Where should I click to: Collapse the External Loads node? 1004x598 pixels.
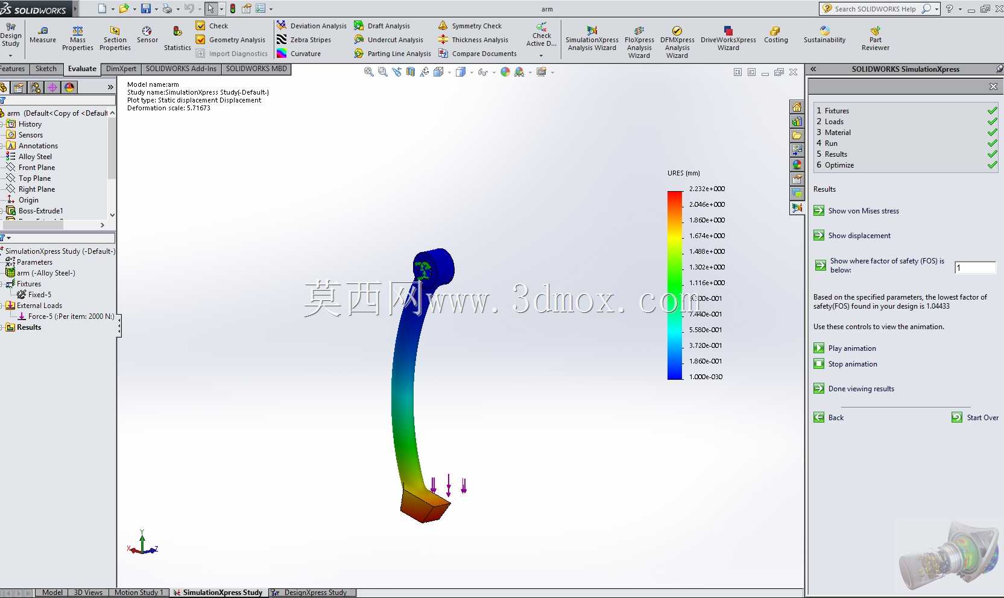tap(2, 306)
